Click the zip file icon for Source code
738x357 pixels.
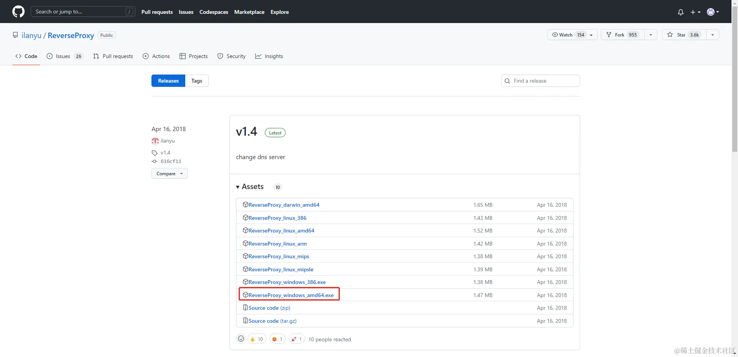(x=245, y=307)
